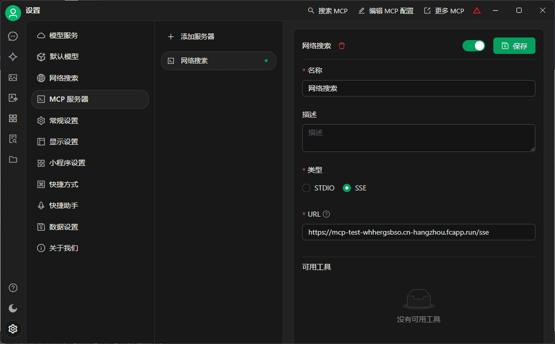Viewport: 555px width, 344px height.
Task: Open the translate sidebar icon
Action: tap(13, 98)
